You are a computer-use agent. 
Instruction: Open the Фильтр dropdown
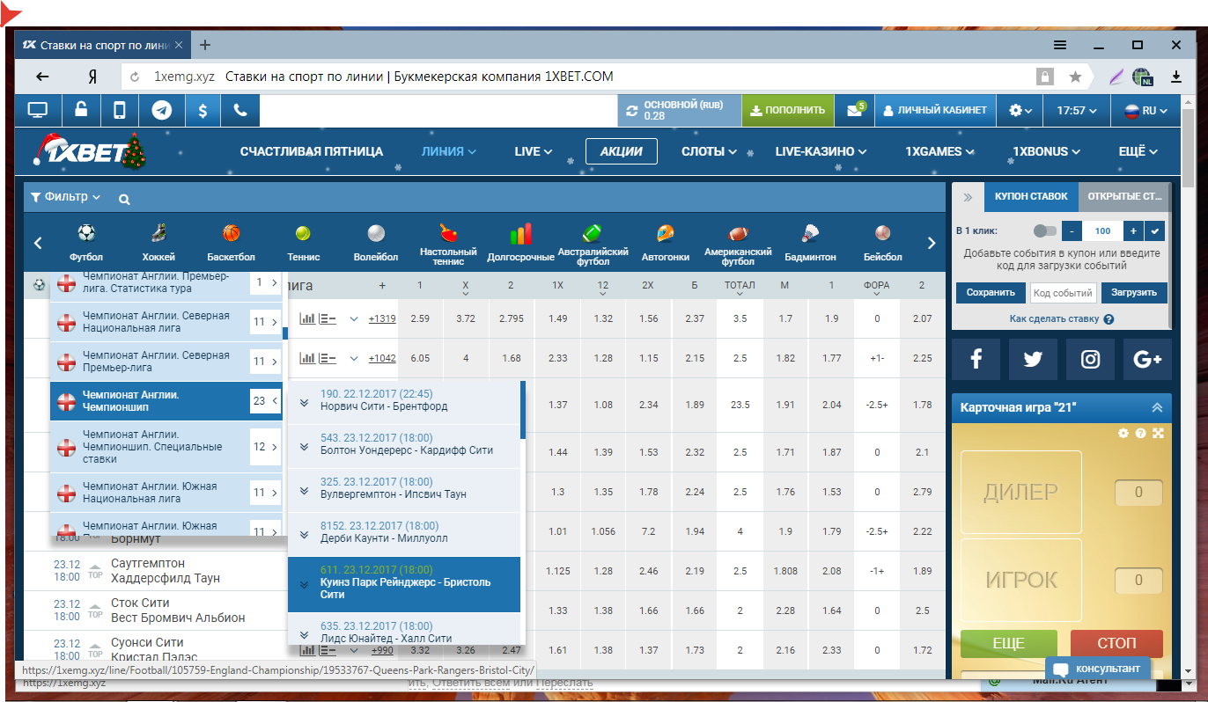click(x=65, y=197)
